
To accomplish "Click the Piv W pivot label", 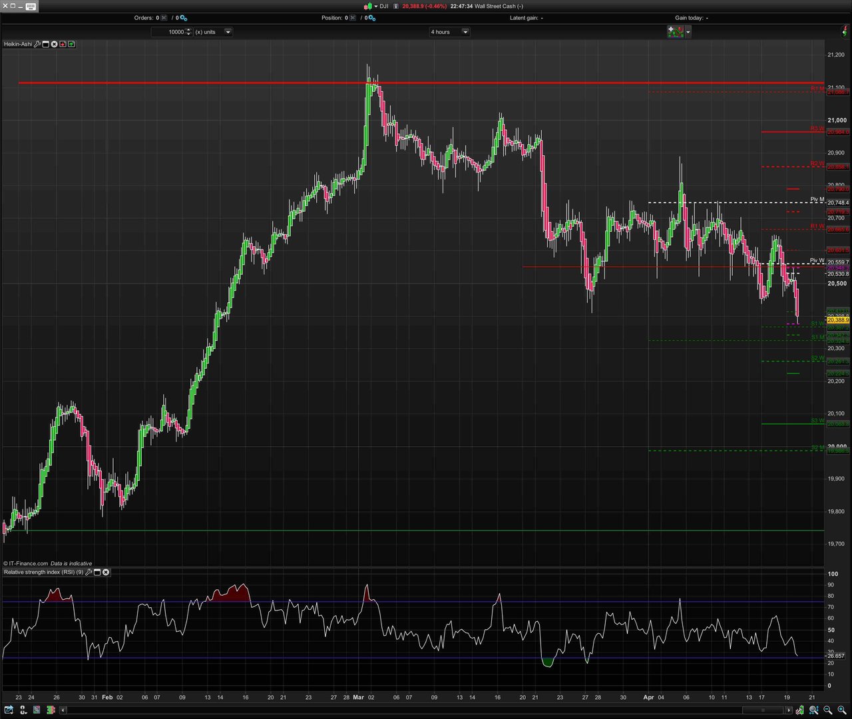I will [x=817, y=260].
